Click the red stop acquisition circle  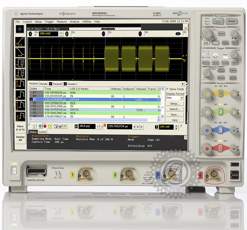coord(45,126)
